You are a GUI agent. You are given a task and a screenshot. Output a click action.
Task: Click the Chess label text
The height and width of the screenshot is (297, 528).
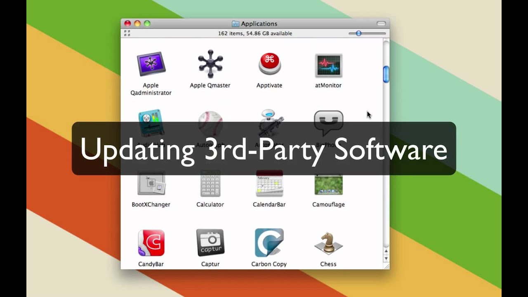tap(328, 264)
